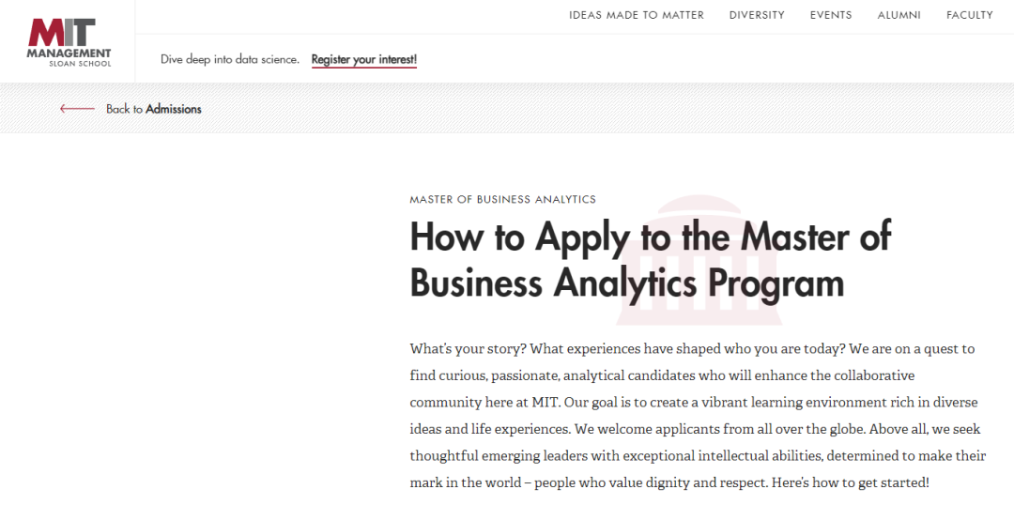
Task: Open the Alumni navigation link
Action: (x=899, y=15)
